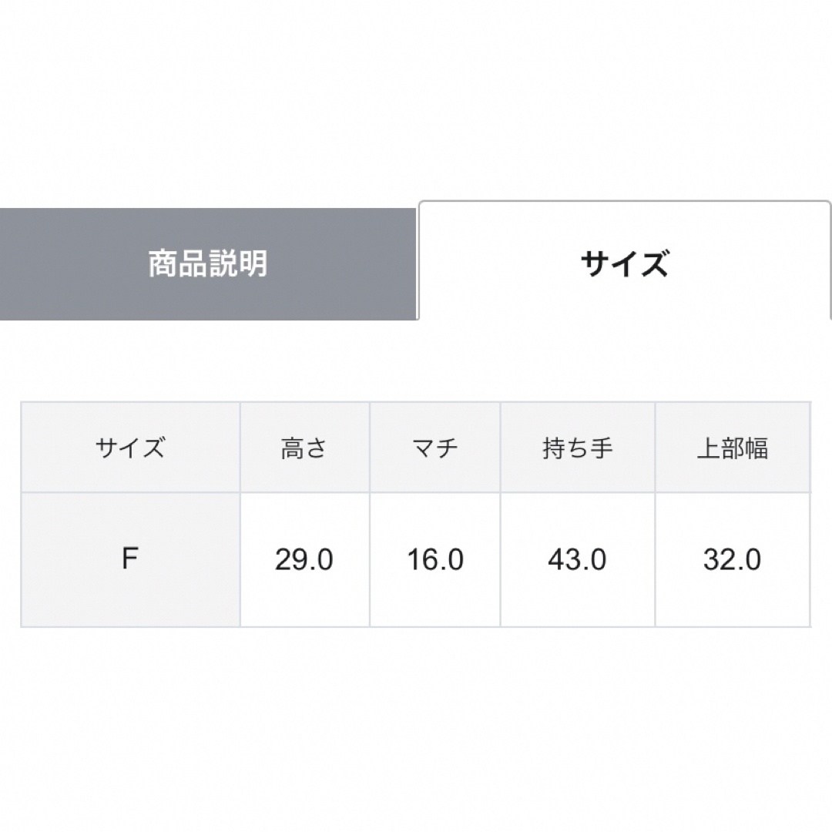The height and width of the screenshot is (832, 832).
Task: Select the サイズ tab
Action: click(625, 260)
